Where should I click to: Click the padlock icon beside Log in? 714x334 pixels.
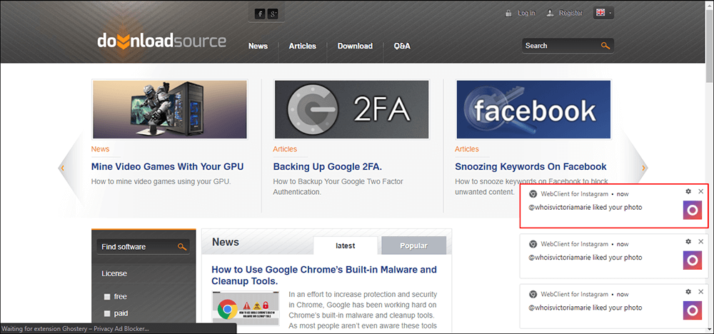(x=508, y=13)
